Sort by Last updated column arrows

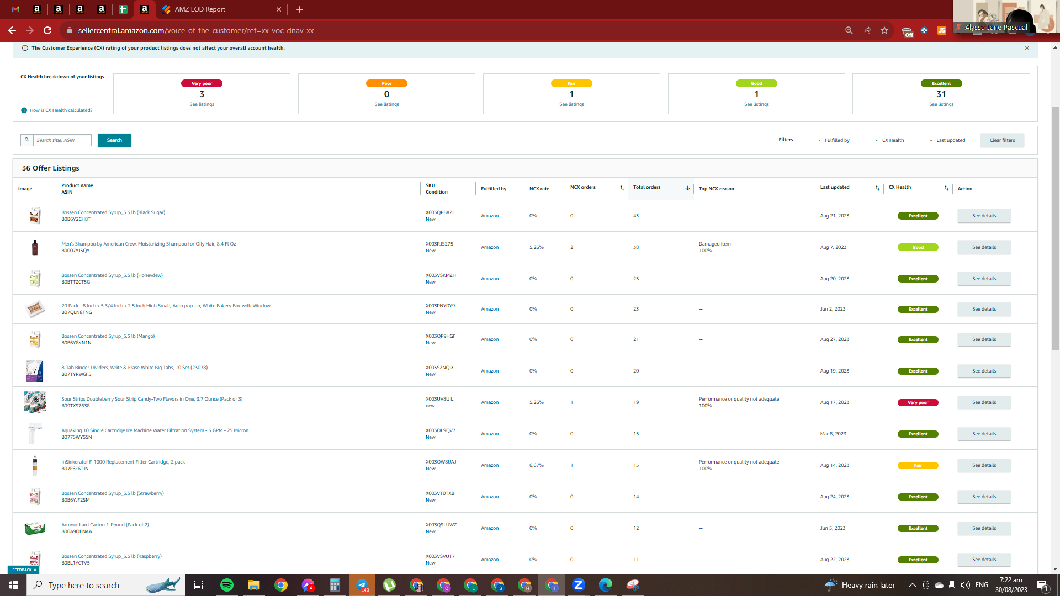pos(877,188)
